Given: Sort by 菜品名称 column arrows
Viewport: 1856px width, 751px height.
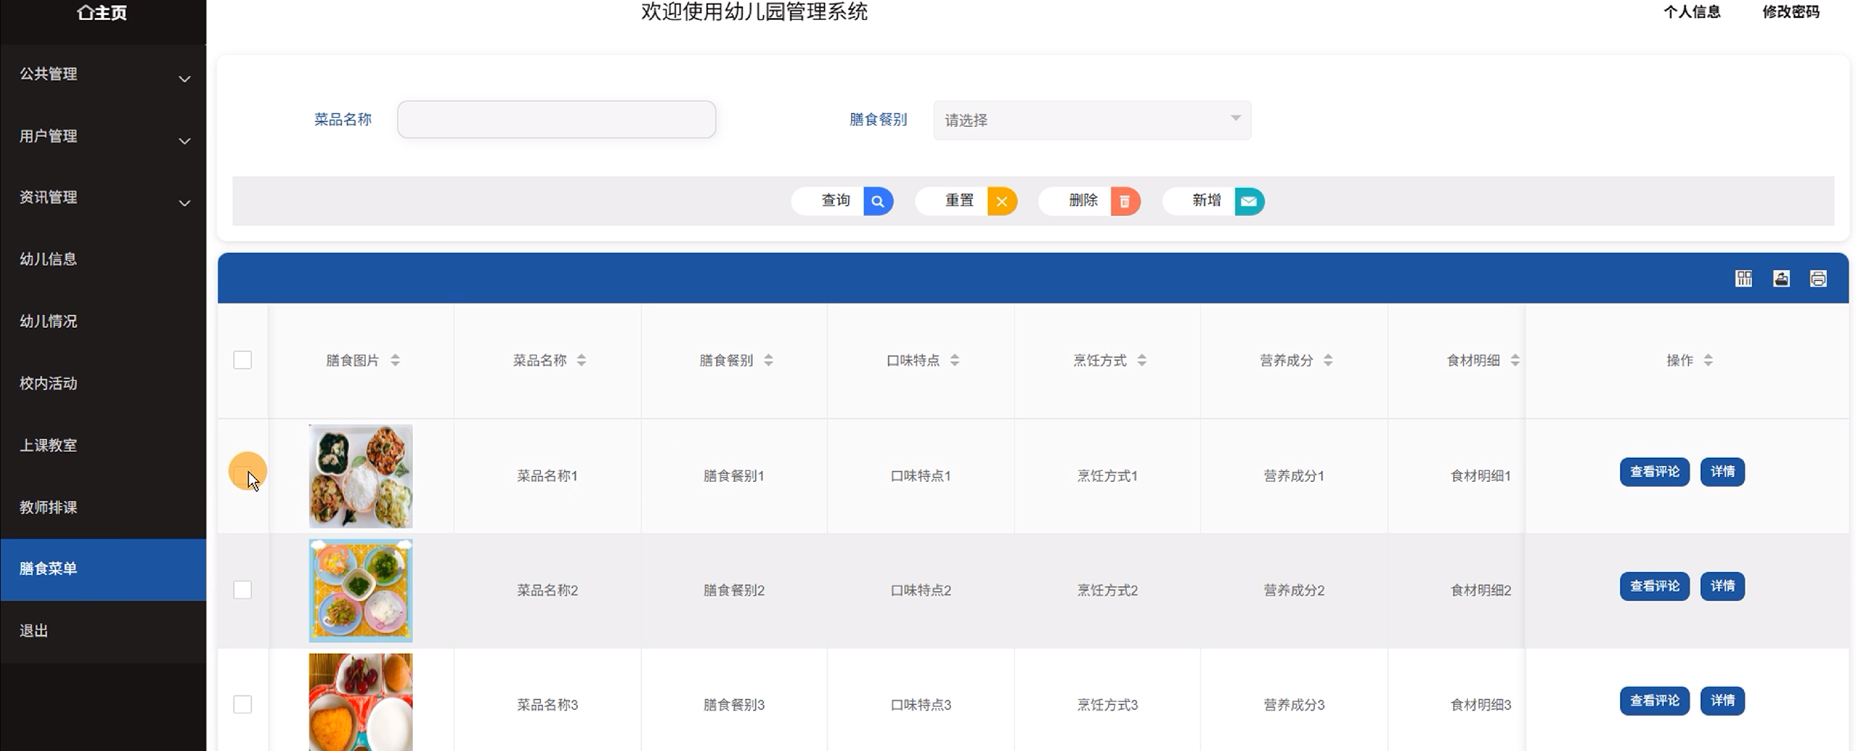Looking at the screenshot, I should coord(582,360).
